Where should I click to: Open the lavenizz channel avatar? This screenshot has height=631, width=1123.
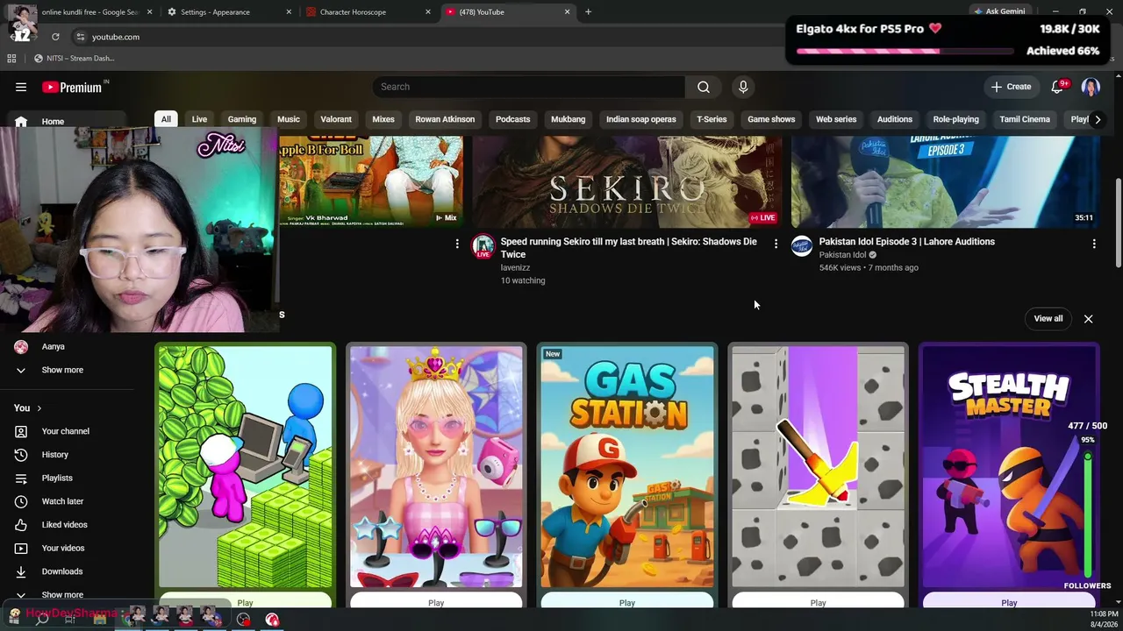483,247
